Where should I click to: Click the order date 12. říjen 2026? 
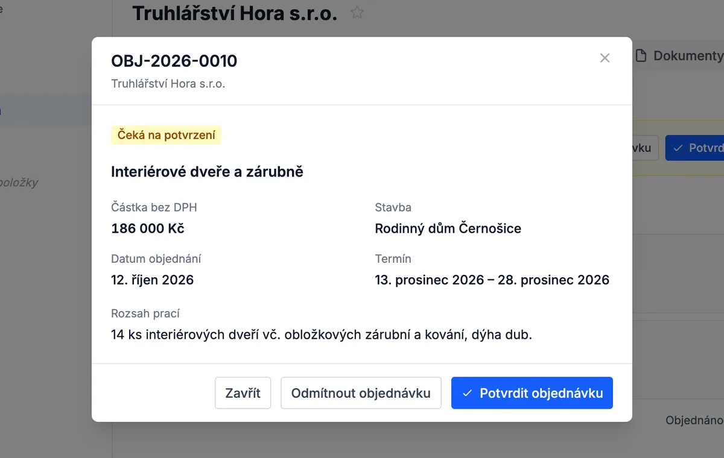tap(153, 280)
